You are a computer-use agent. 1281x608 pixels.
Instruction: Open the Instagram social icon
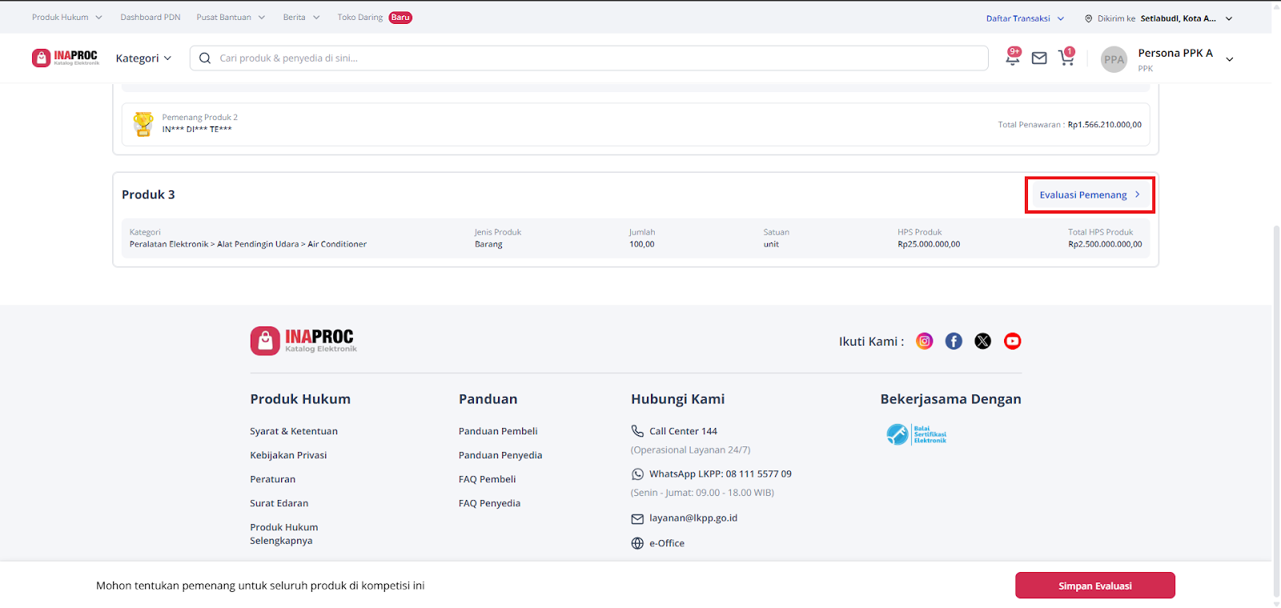[x=925, y=342]
